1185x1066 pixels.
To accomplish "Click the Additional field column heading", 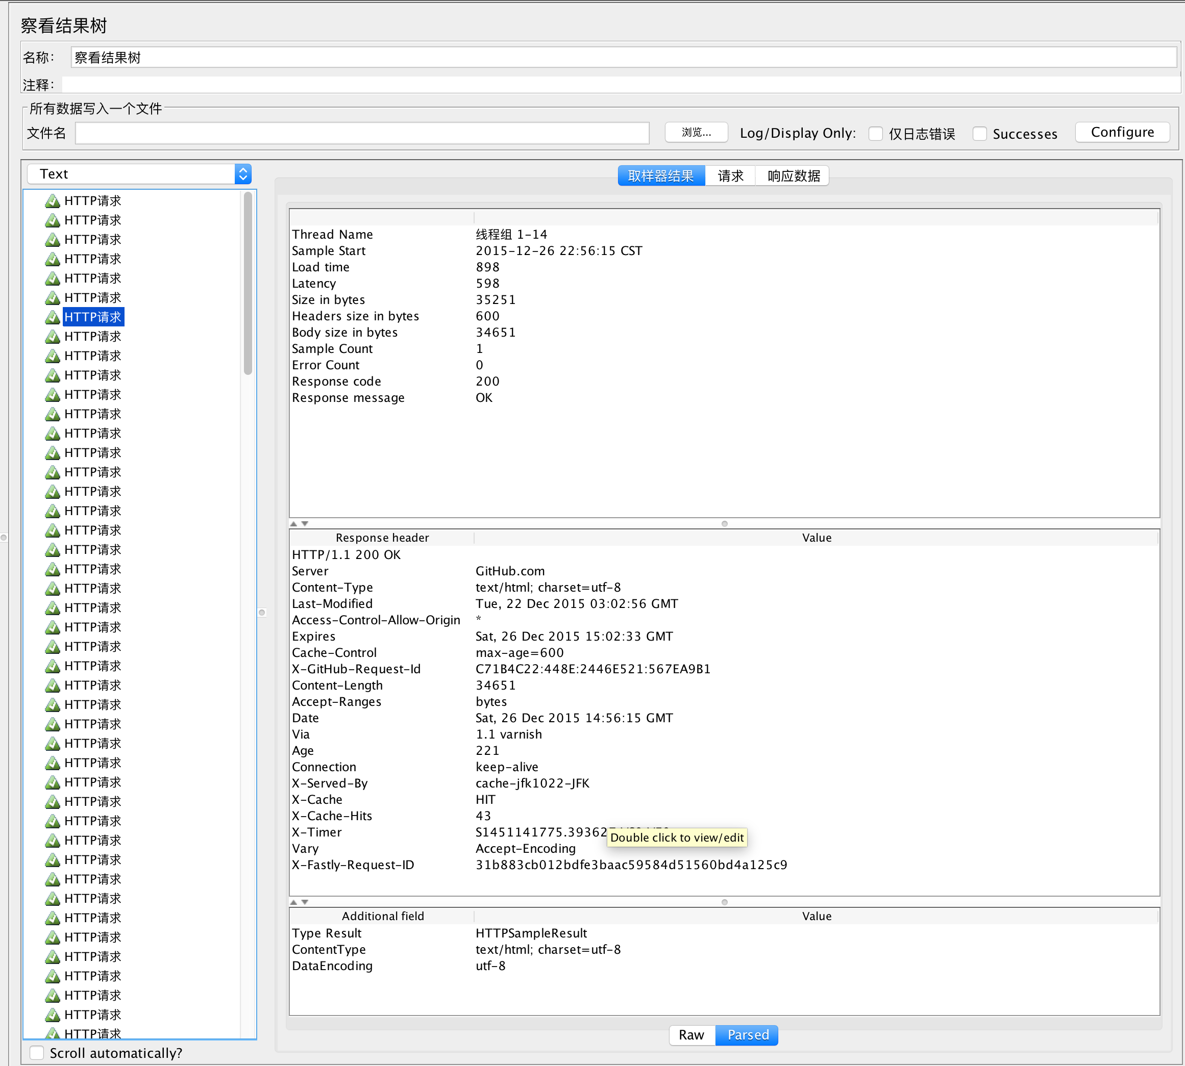I will pos(382,916).
